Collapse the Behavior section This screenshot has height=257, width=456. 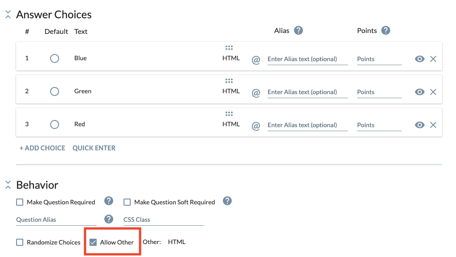coord(8,185)
